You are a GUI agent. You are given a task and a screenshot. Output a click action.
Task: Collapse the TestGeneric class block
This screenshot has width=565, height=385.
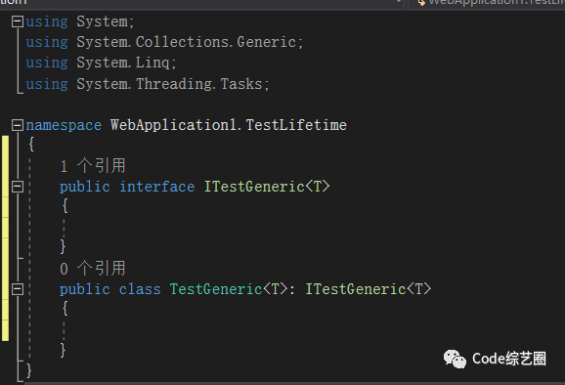click(x=18, y=289)
